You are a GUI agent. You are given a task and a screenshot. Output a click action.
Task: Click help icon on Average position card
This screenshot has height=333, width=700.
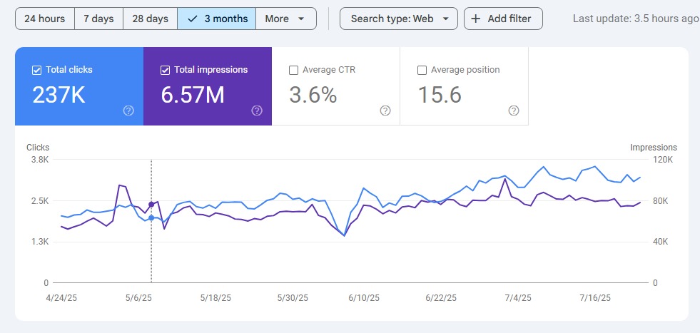pyautogui.click(x=514, y=111)
